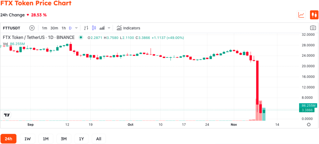The image size is (319, 144).
Task: Select the 1W range button
Action: (x=27, y=139)
